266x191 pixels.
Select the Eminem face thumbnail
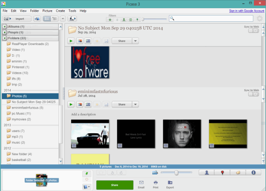pyautogui.click(x=182, y=134)
